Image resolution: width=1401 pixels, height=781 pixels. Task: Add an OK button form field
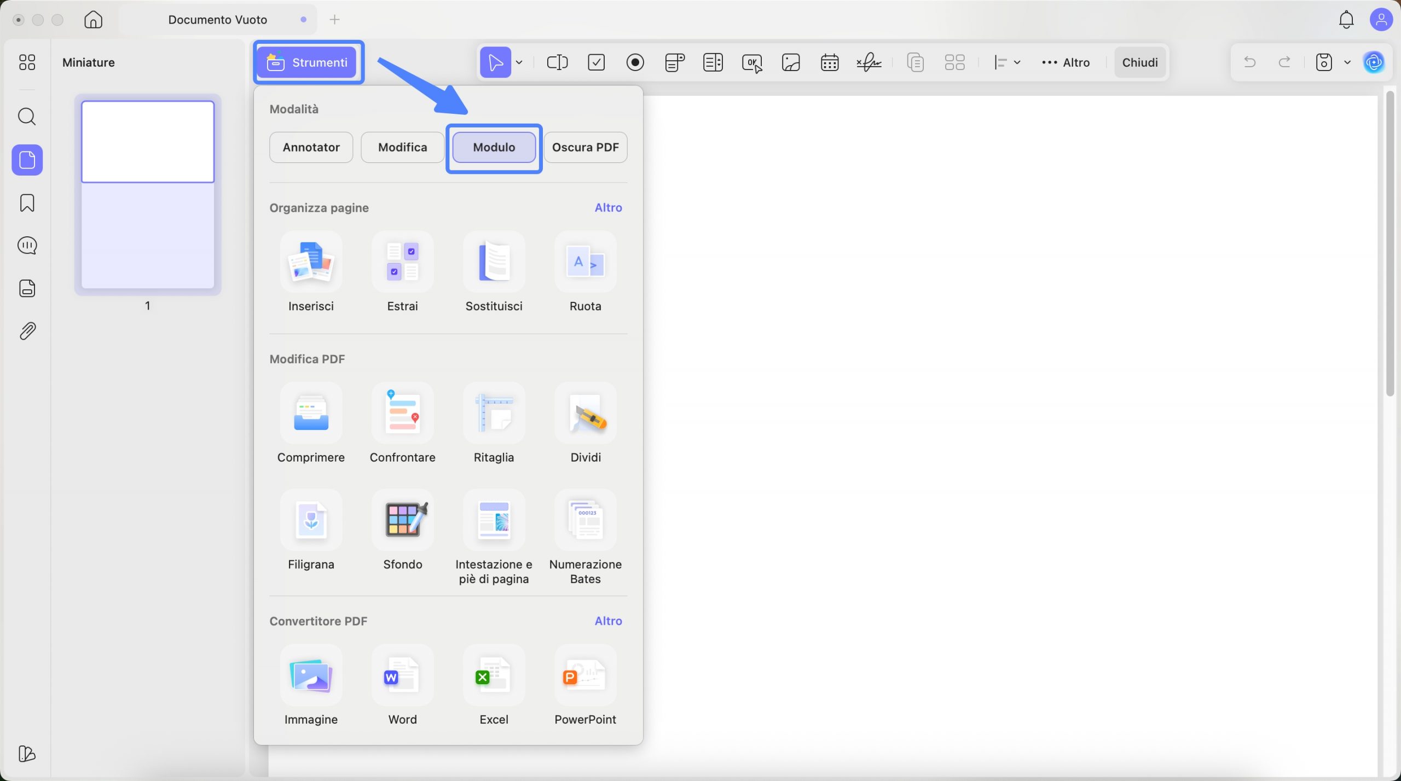click(752, 63)
